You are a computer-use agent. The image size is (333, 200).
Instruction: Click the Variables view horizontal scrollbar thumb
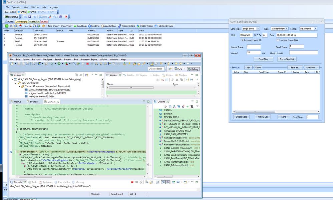point(131,88)
